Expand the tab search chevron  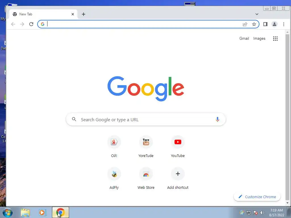click(x=257, y=14)
